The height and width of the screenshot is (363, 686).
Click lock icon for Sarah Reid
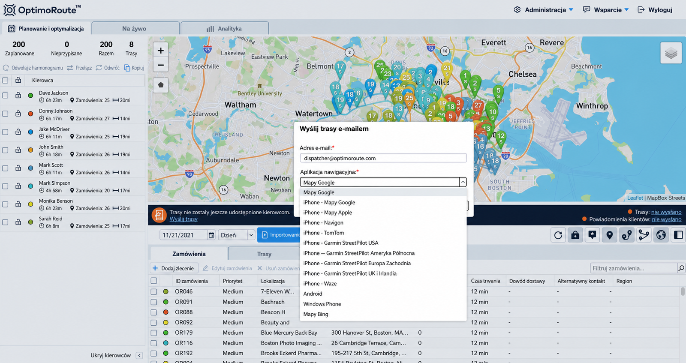(18, 222)
